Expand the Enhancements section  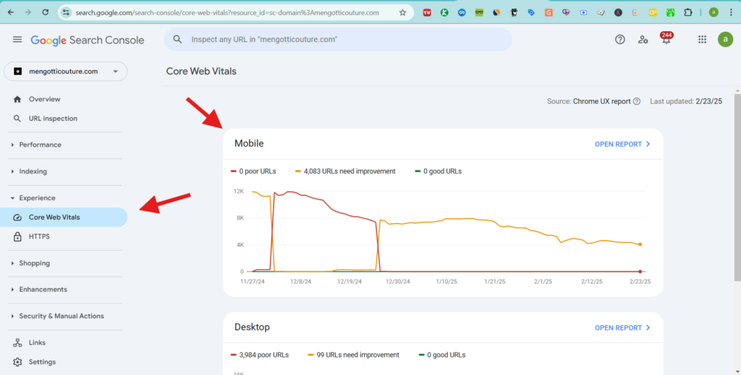pyautogui.click(x=43, y=290)
